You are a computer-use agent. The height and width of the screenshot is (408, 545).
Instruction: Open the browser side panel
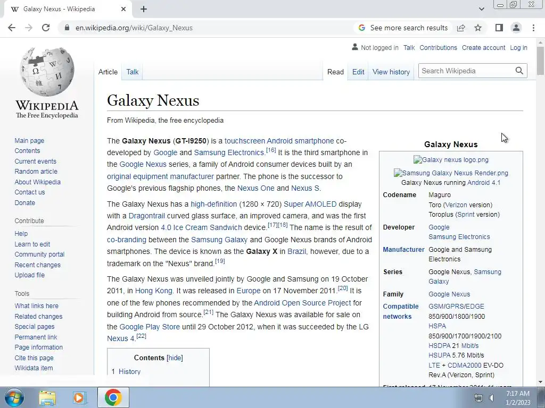click(499, 28)
